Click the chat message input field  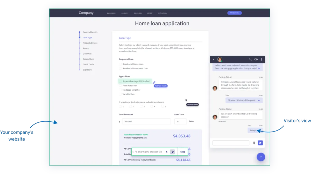pos(230,143)
